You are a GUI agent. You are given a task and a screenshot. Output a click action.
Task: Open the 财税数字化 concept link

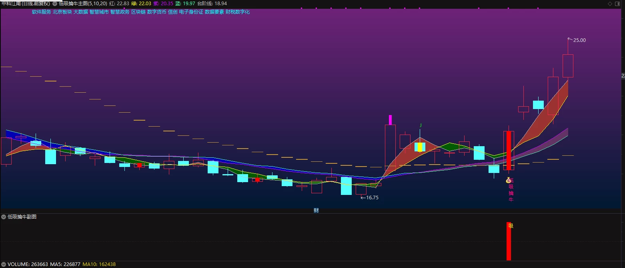[x=238, y=12]
